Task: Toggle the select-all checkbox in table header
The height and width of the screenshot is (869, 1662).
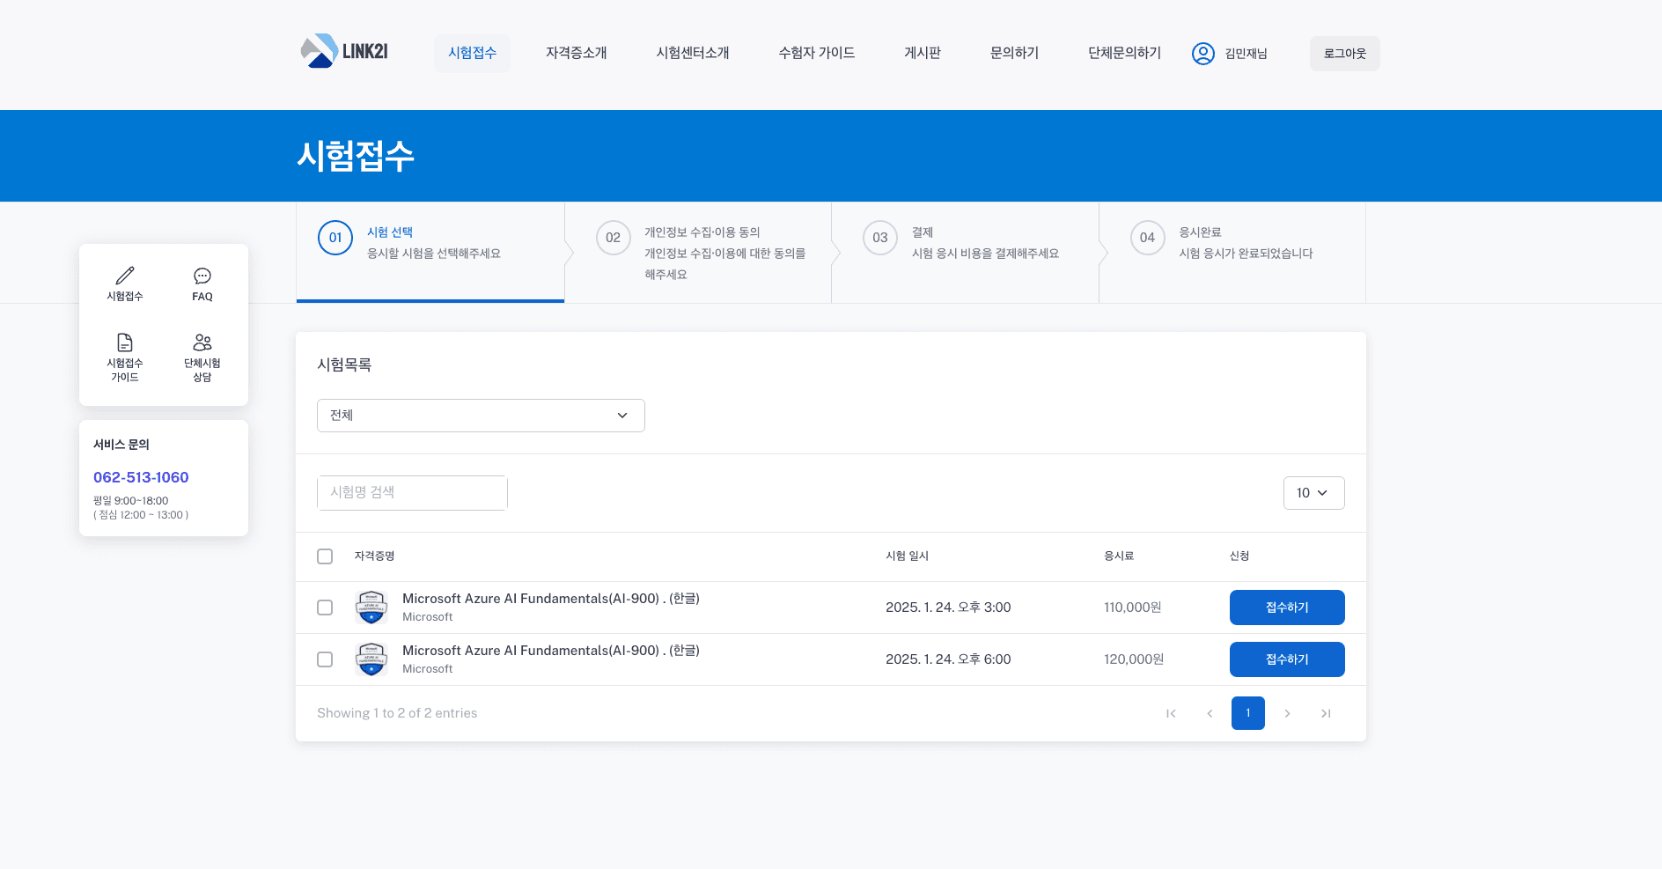Action: tap(325, 556)
